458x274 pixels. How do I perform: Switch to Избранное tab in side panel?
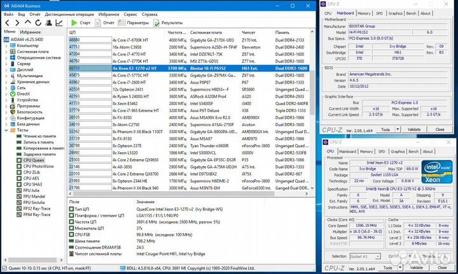pos(31,32)
